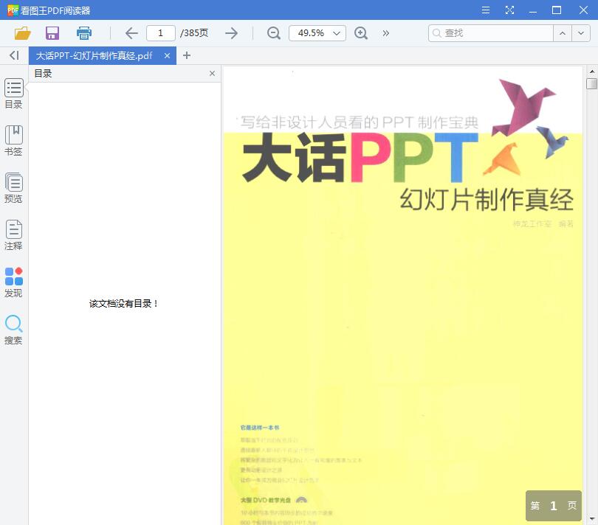Expand more toolbar options chevron
The height and width of the screenshot is (525, 598).
tap(386, 33)
